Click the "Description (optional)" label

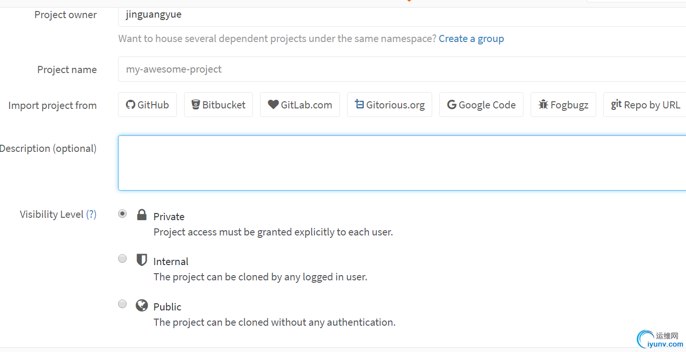pos(48,149)
